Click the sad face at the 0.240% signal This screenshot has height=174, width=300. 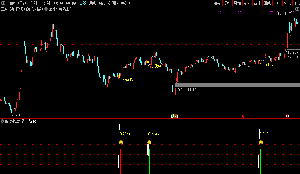(x=261, y=142)
